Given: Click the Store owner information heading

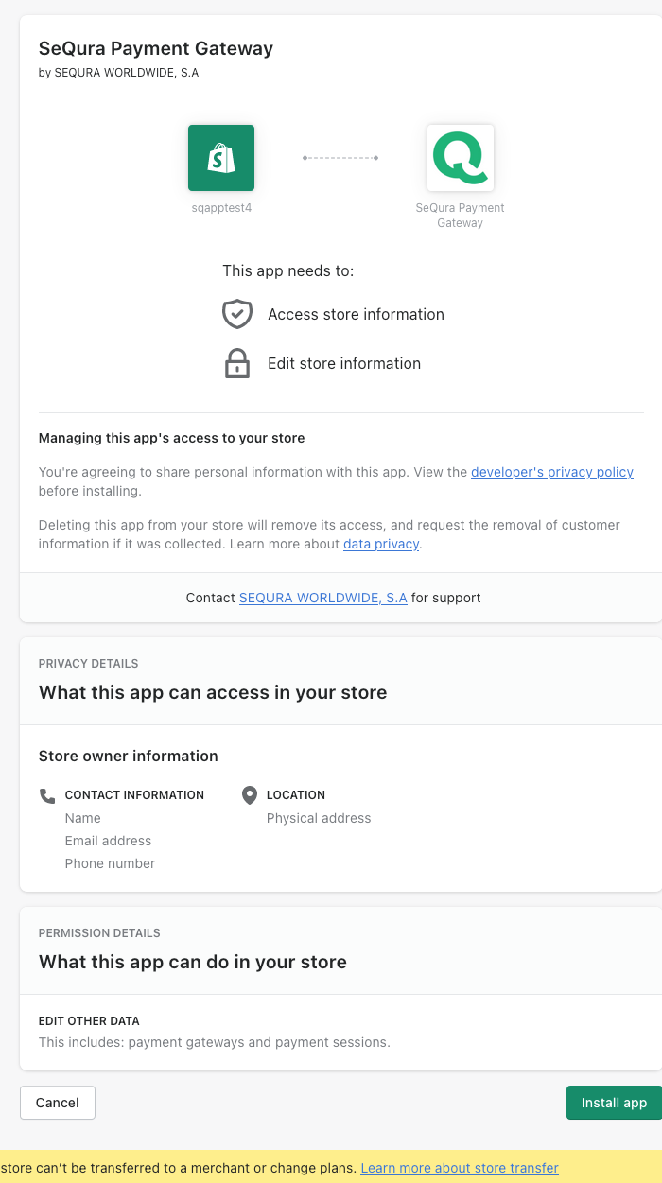Looking at the screenshot, I should pos(129,756).
